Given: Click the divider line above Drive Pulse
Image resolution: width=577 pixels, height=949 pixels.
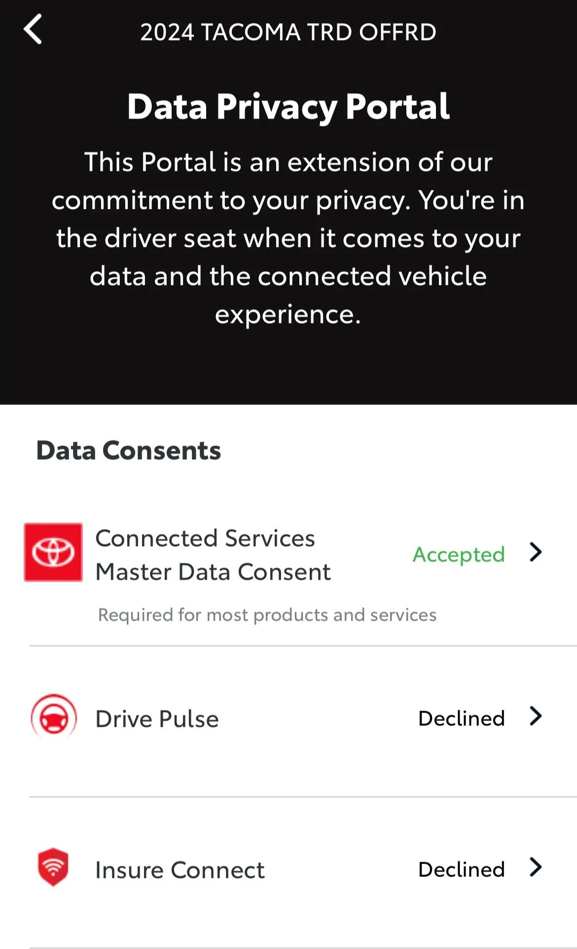Looking at the screenshot, I should tap(303, 645).
